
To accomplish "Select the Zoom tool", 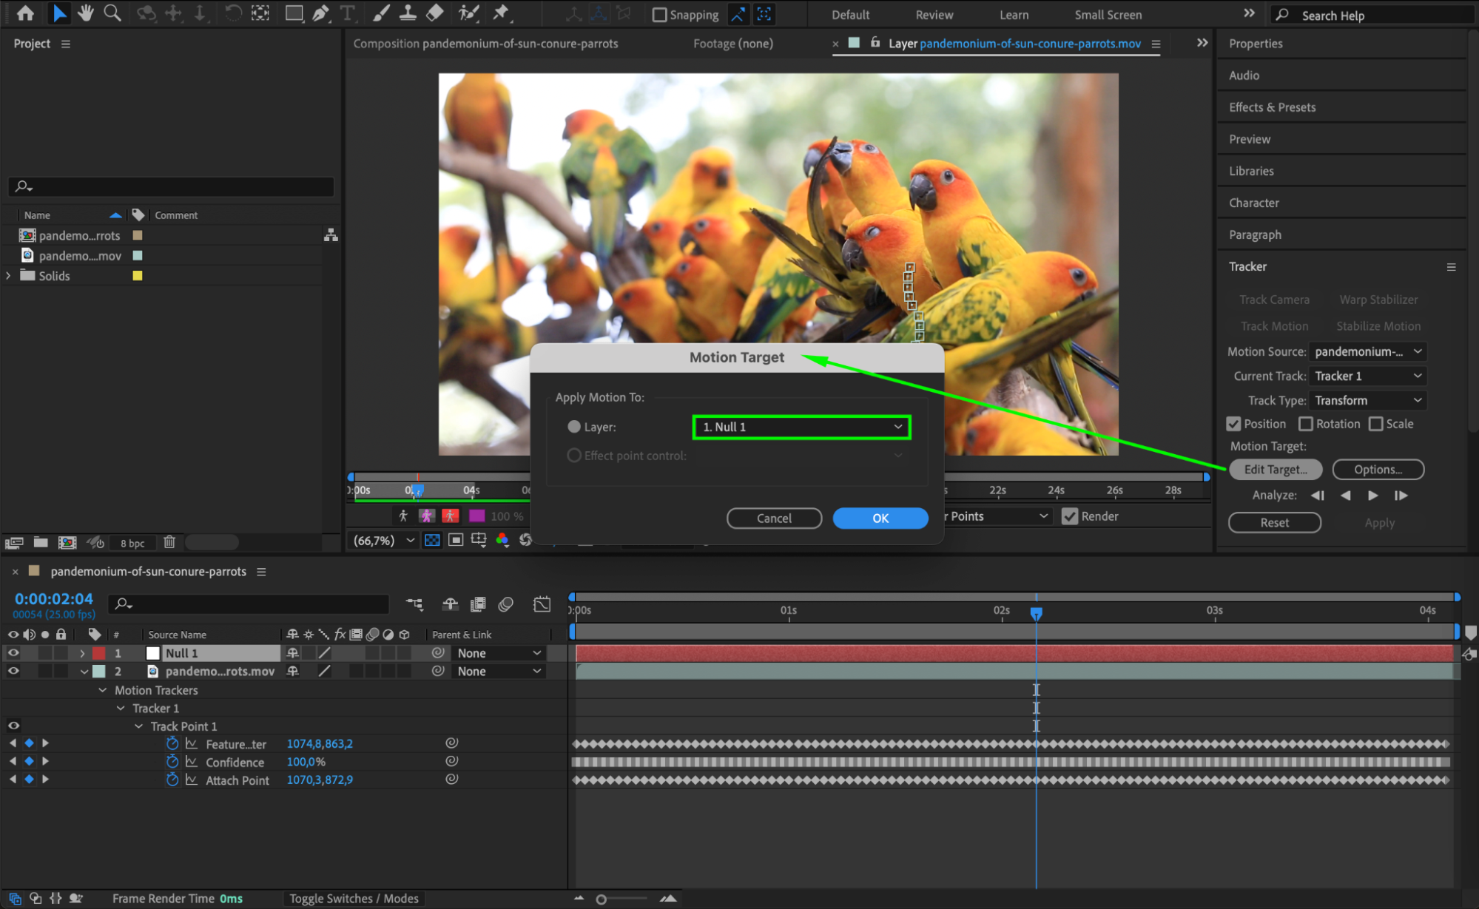I will click(x=112, y=13).
